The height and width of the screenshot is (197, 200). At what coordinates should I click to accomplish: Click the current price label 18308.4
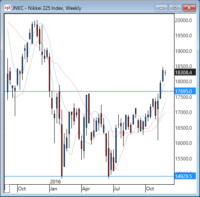tap(185, 72)
